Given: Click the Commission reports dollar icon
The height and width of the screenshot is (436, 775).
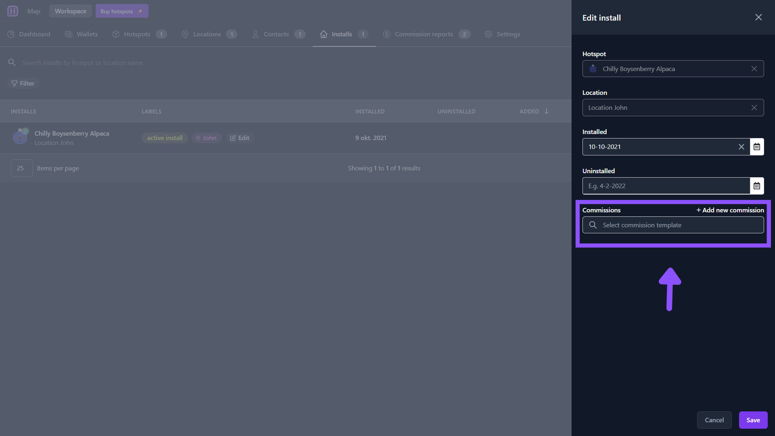Looking at the screenshot, I should [x=387, y=34].
